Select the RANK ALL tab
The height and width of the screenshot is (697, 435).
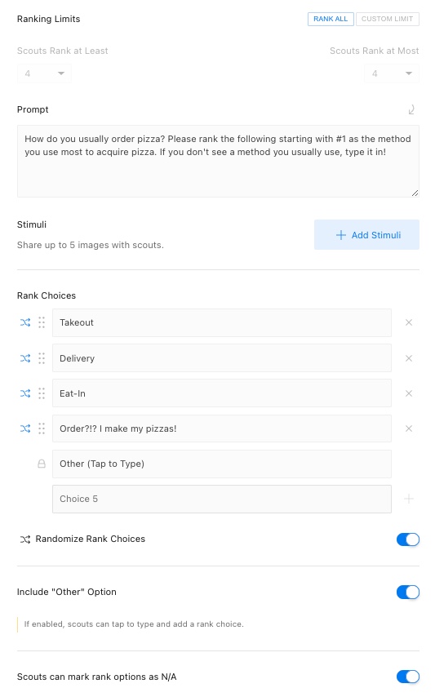[331, 19]
